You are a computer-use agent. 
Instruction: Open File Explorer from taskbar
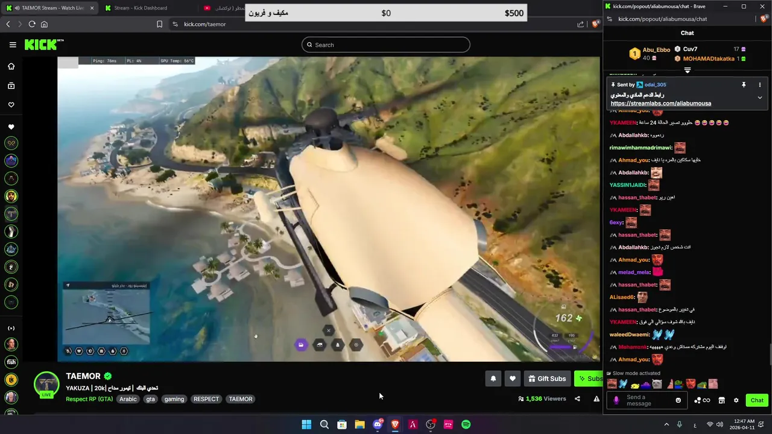coord(359,424)
